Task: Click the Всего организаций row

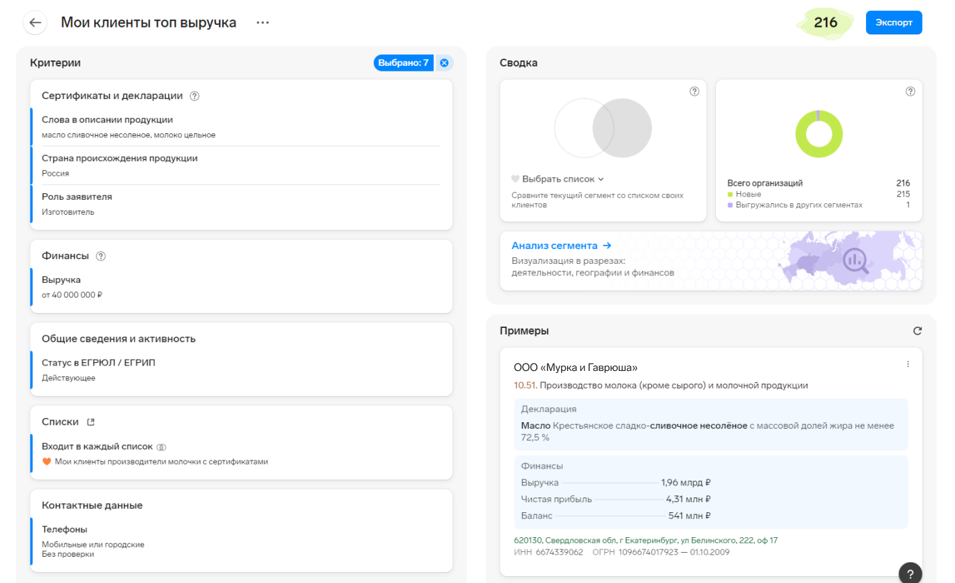Action: pyautogui.click(x=818, y=183)
